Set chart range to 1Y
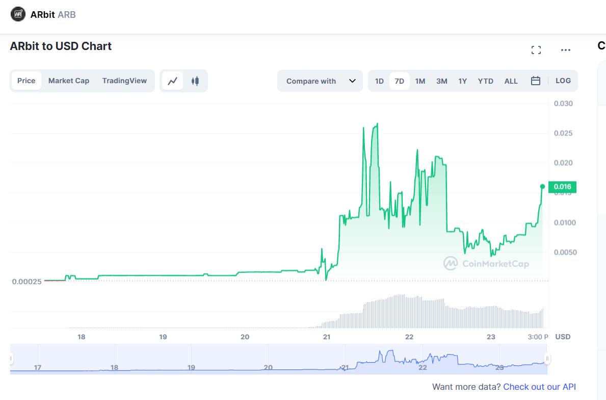 click(x=463, y=81)
